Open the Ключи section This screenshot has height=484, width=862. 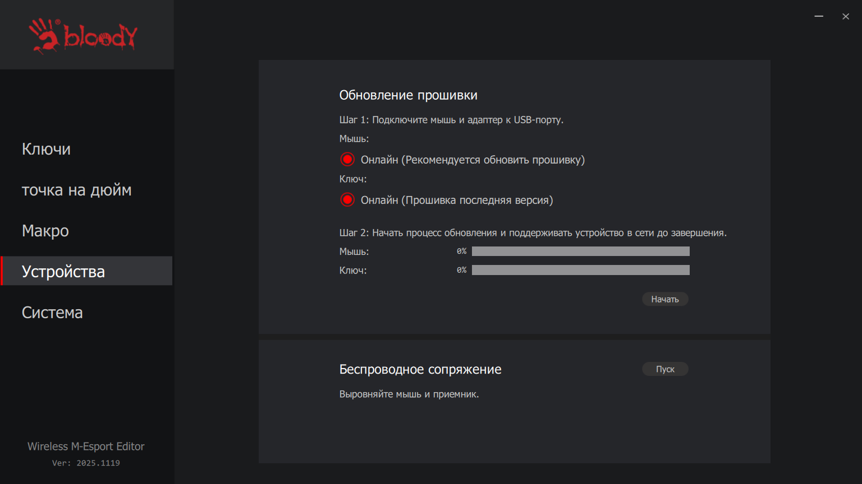pyautogui.click(x=46, y=149)
